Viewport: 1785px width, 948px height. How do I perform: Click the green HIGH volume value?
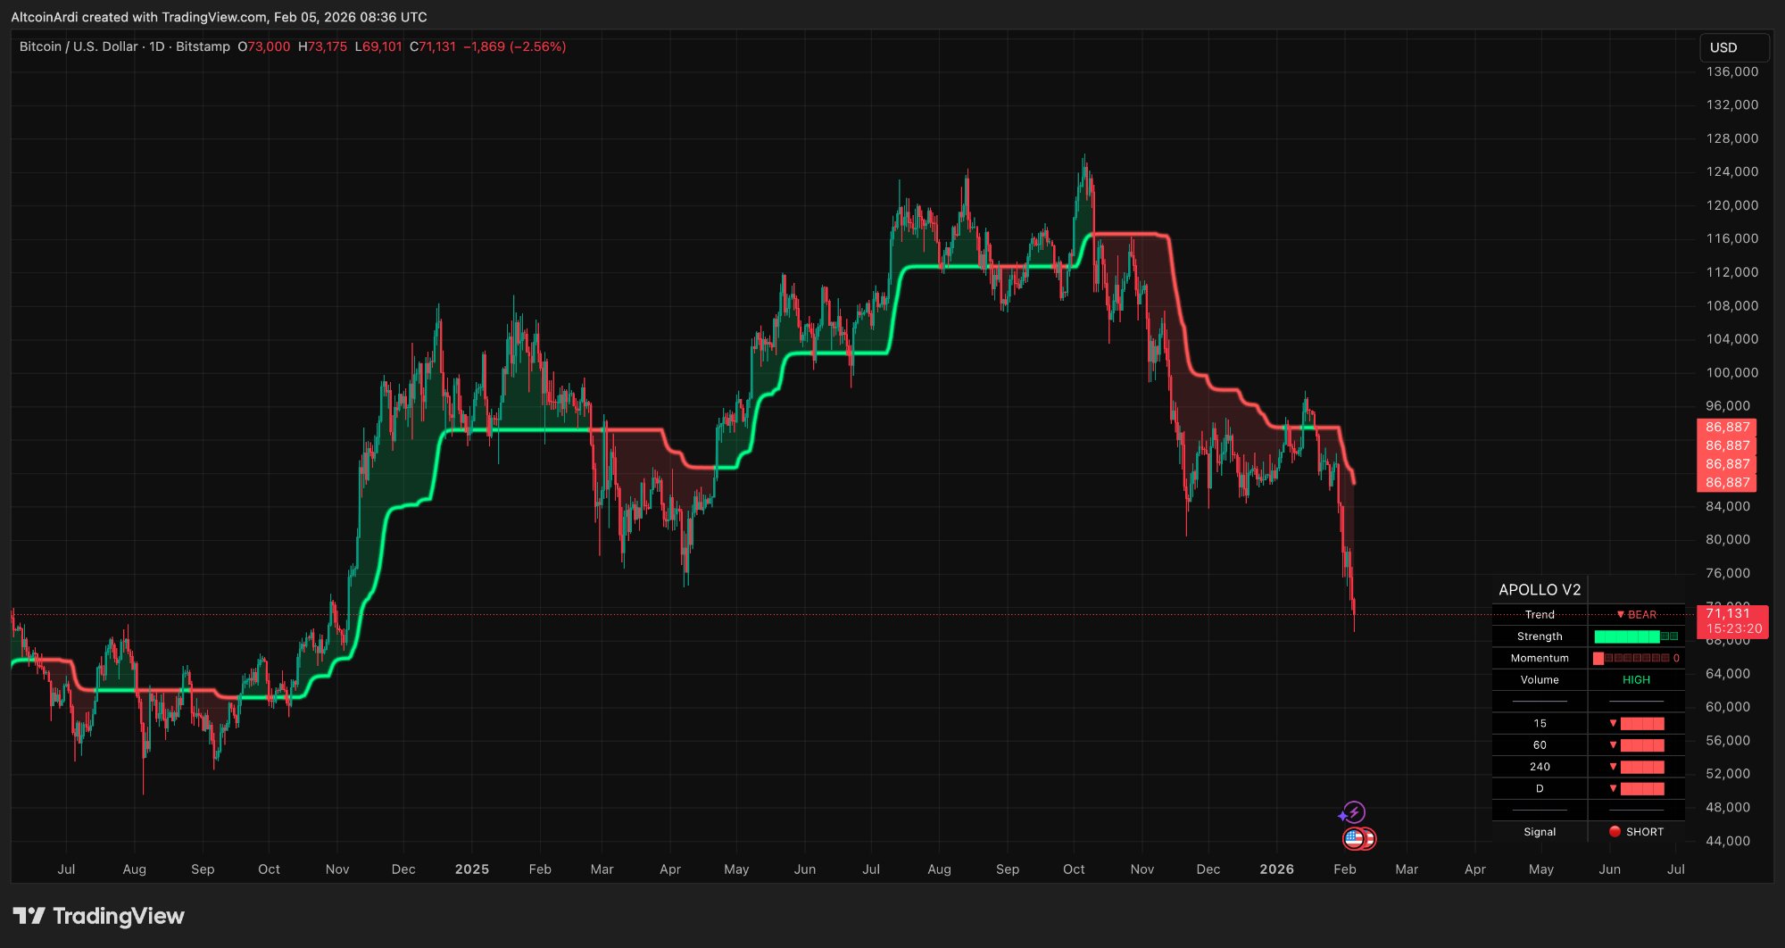(x=1636, y=680)
